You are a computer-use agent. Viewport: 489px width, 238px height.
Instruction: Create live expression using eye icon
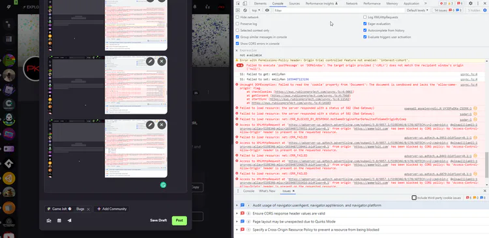[x=267, y=10]
